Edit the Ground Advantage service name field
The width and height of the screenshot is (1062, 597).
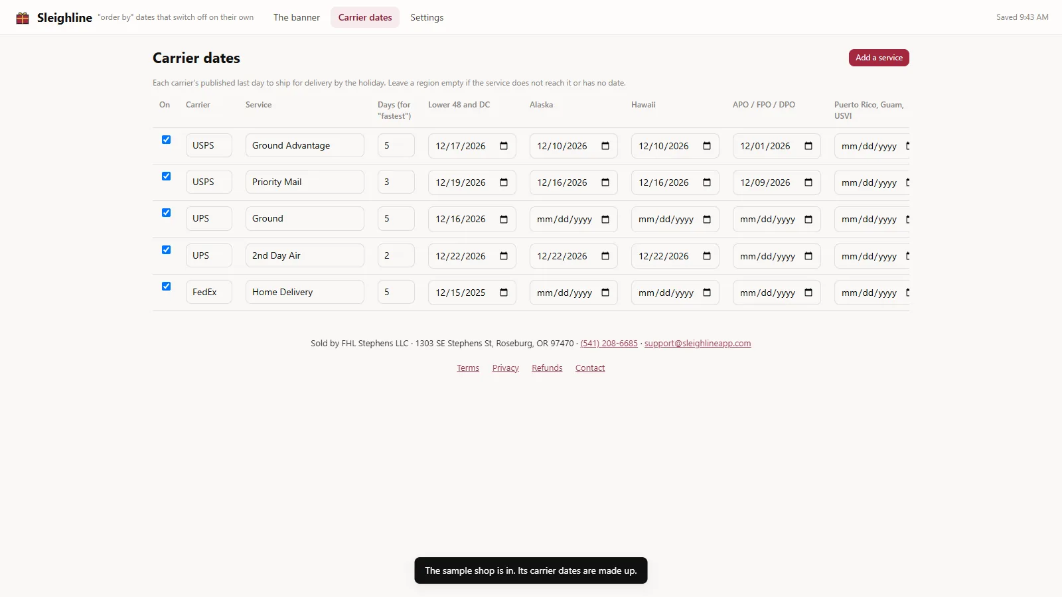(305, 145)
